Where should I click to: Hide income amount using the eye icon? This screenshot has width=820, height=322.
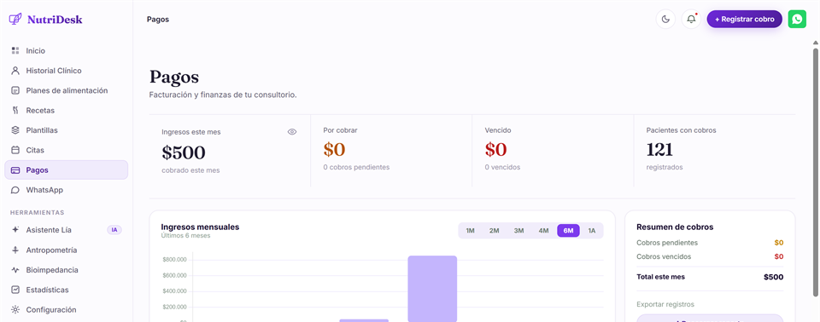coord(292,132)
